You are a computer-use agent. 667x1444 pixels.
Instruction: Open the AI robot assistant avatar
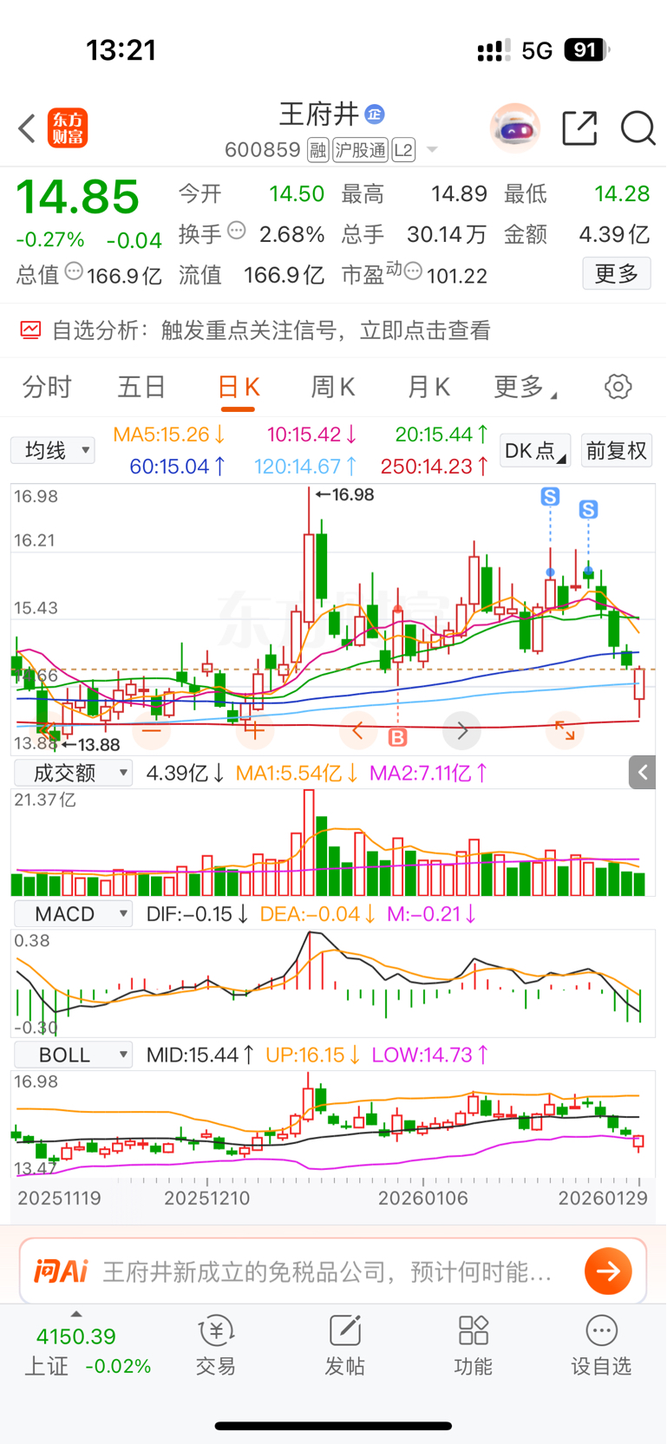pos(515,128)
